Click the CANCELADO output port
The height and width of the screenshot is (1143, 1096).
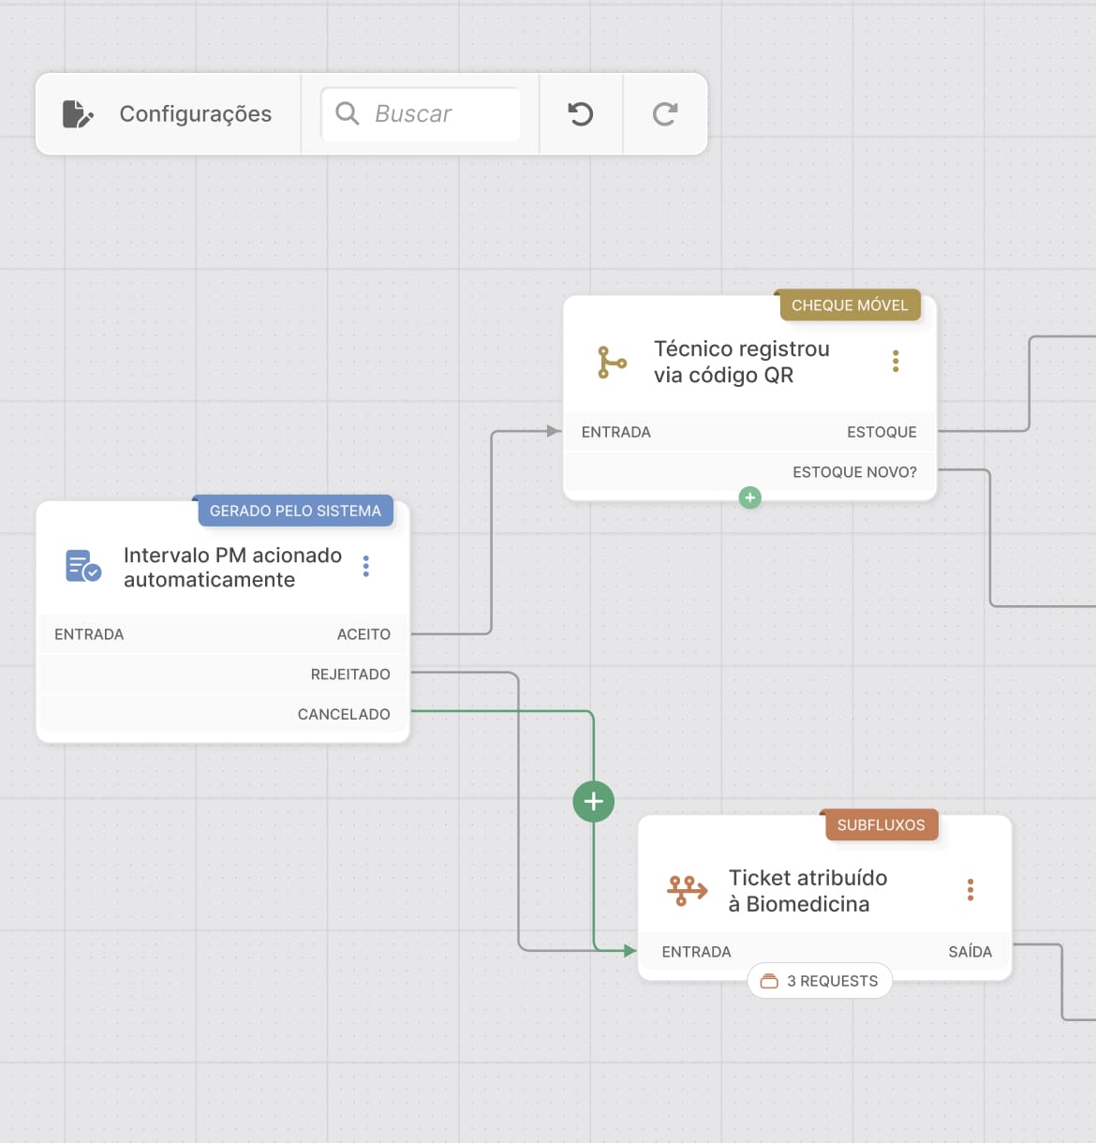coord(344,714)
